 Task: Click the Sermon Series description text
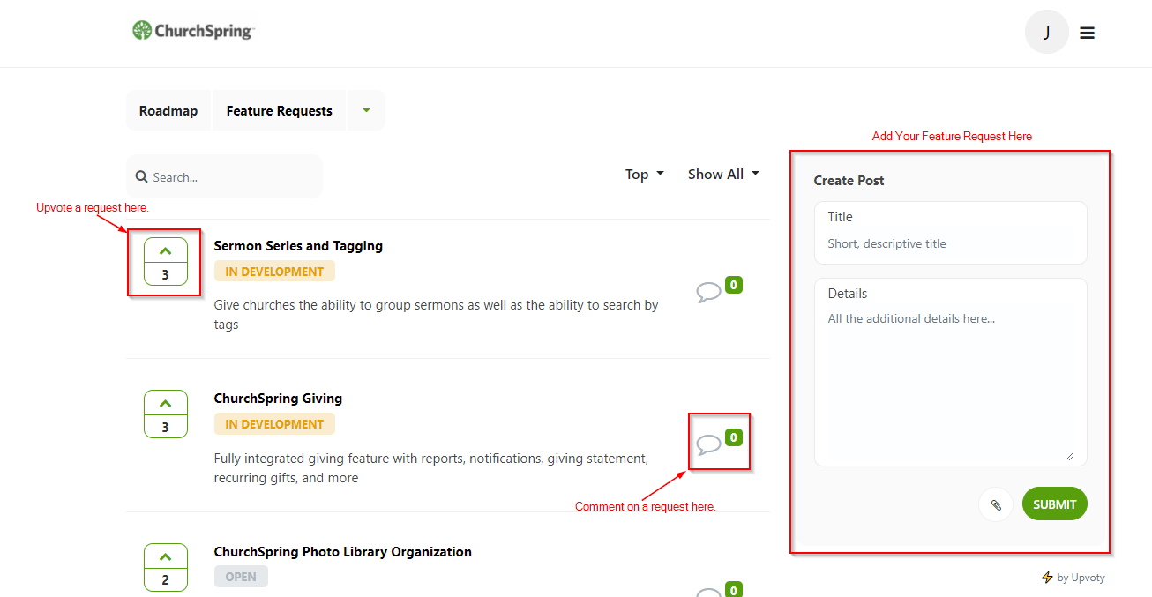tap(437, 315)
